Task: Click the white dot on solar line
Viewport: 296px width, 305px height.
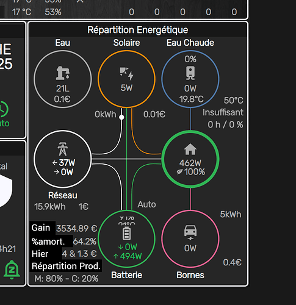Action: tap(121, 117)
